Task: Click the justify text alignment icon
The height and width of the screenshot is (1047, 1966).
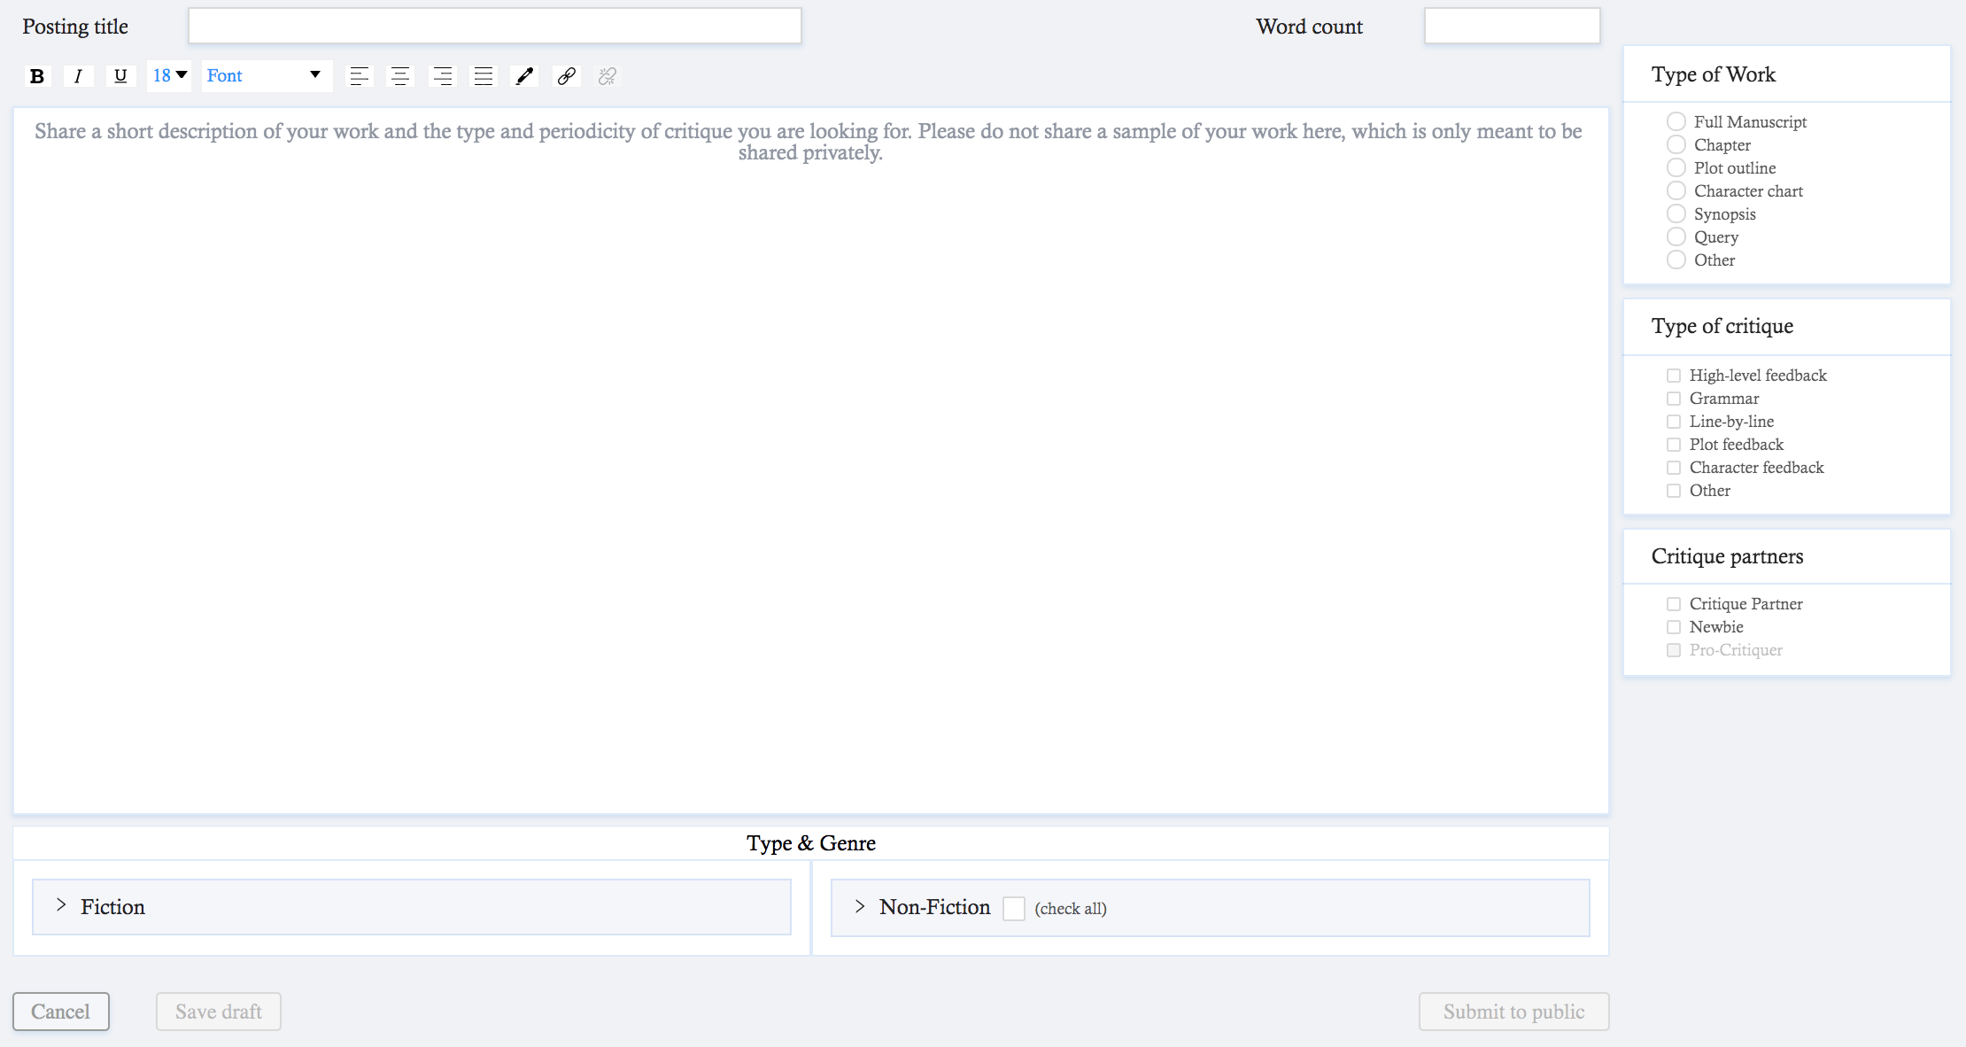Action: coord(484,75)
